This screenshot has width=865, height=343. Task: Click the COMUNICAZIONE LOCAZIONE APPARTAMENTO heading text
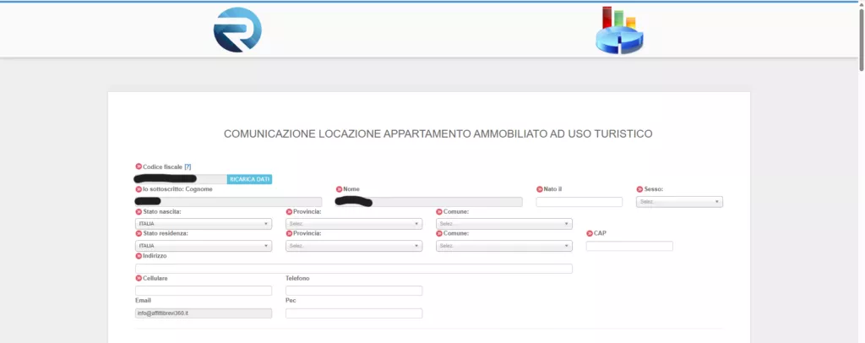pos(438,134)
